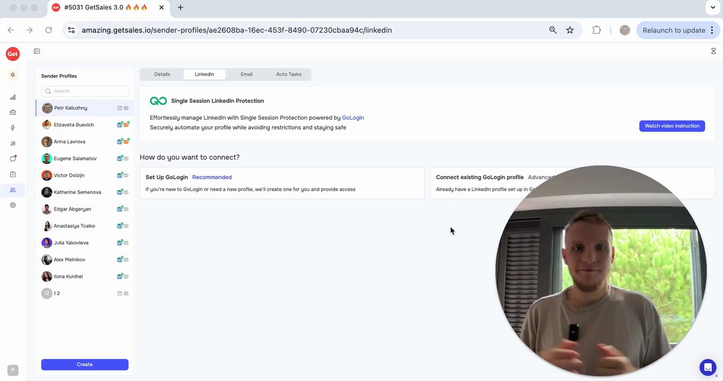
Task: Open the Auto Tasks tab
Action: (x=289, y=75)
